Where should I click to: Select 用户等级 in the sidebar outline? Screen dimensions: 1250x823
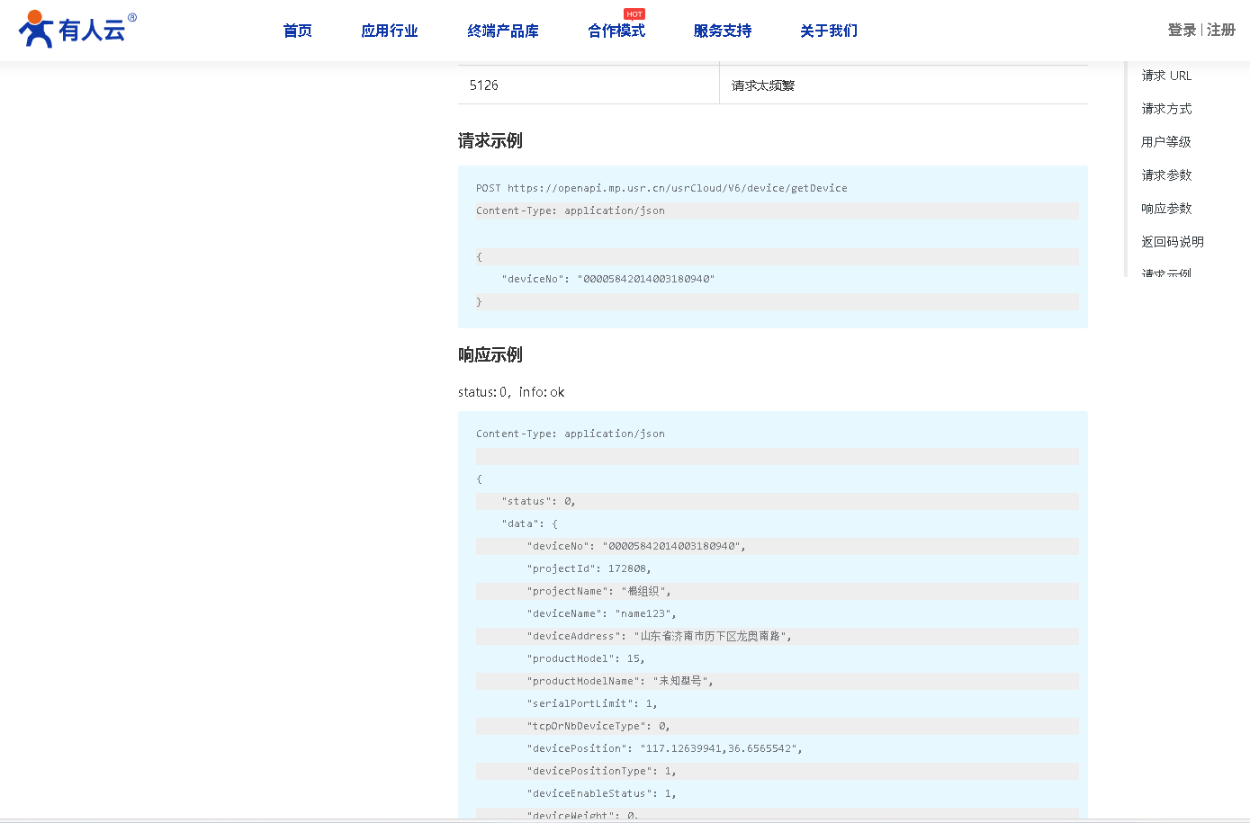1166,142
